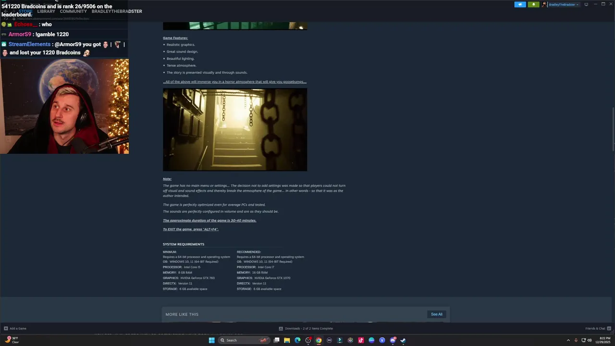Click the streamer webcam overlay
Screen dimensions: 615x346
click(x=64, y=106)
